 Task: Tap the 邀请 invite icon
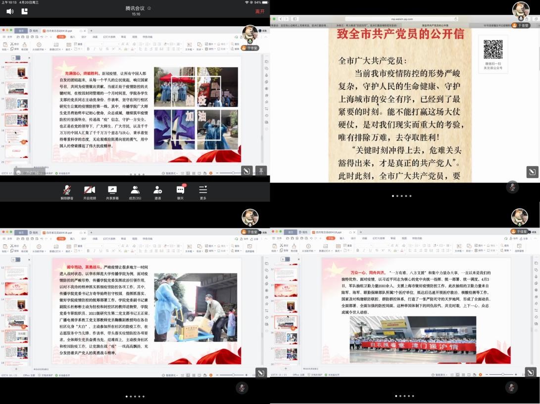tap(157, 192)
